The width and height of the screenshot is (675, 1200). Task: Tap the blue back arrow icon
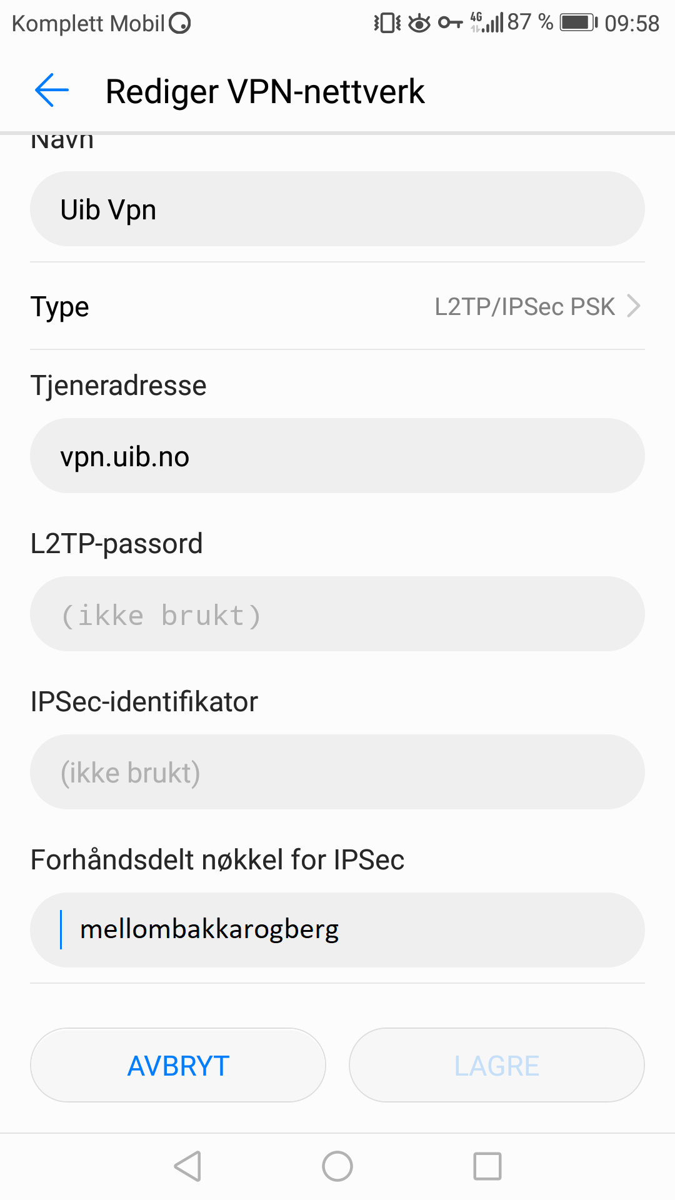[52, 91]
